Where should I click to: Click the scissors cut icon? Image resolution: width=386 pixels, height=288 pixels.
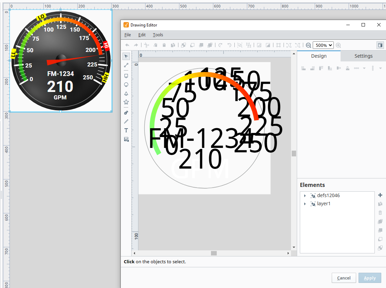tap(147, 45)
